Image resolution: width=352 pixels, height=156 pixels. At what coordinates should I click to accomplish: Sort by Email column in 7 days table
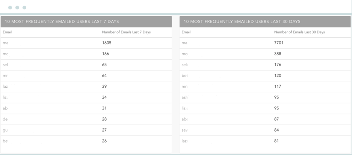[x=7, y=32]
